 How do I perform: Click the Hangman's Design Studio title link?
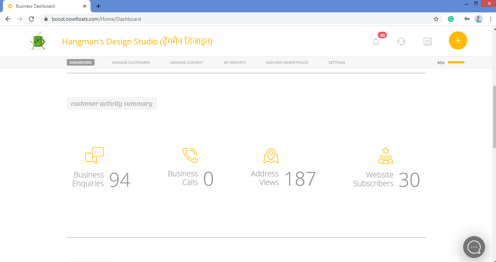click(137, 42)
